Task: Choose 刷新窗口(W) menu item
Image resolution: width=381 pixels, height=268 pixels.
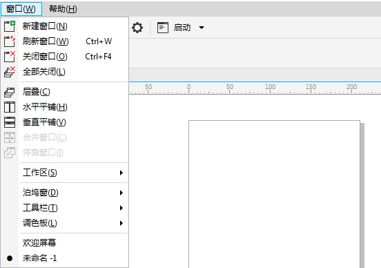Action: tap(64, 41)
